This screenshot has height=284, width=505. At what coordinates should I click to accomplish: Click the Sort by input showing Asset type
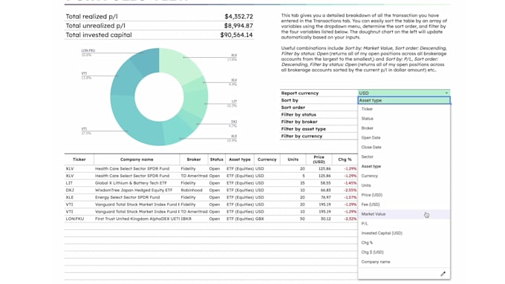tap(404, 100)
